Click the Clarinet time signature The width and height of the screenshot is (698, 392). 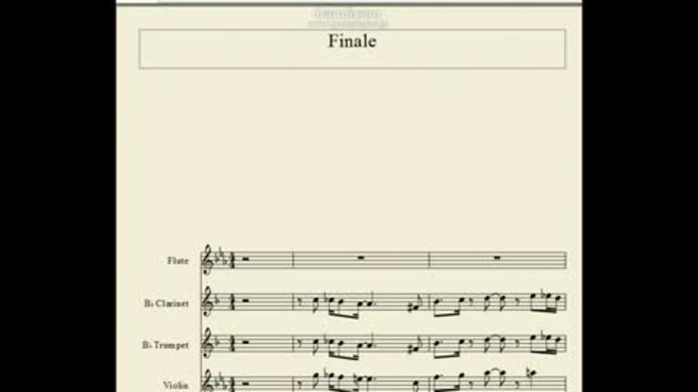(231, 303)
